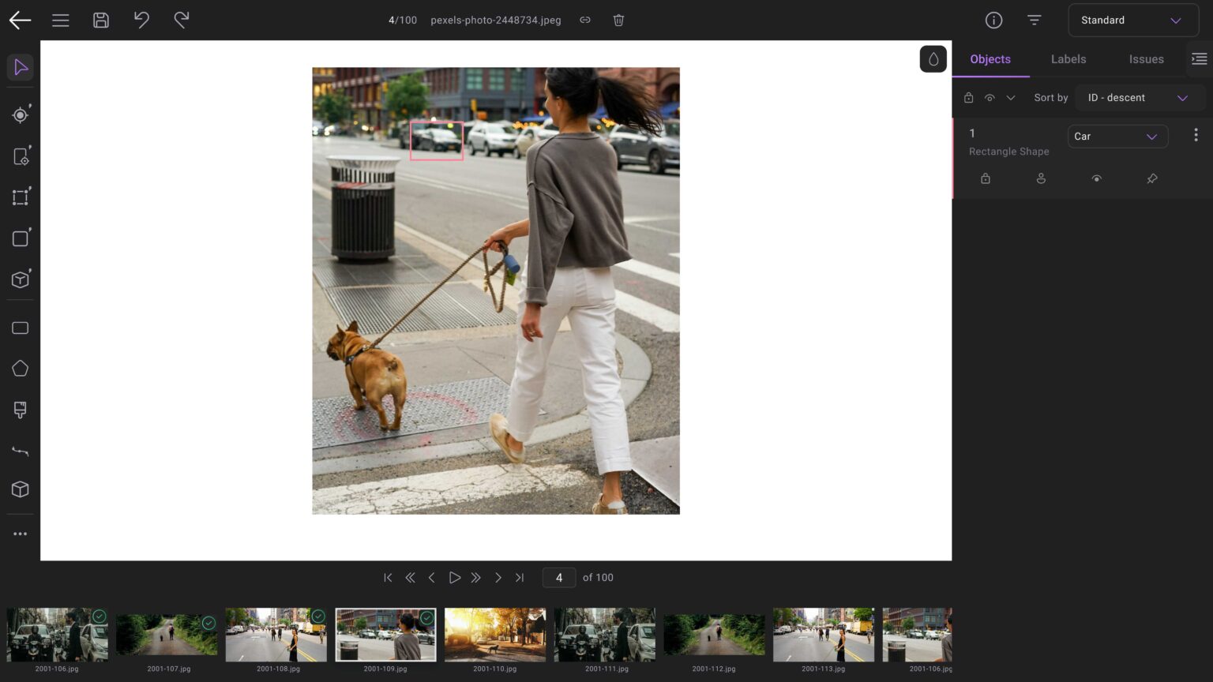1213x682 pixels.
Task: Expand the Sort by ID - descent dropdown
Action: [1137, 98]
